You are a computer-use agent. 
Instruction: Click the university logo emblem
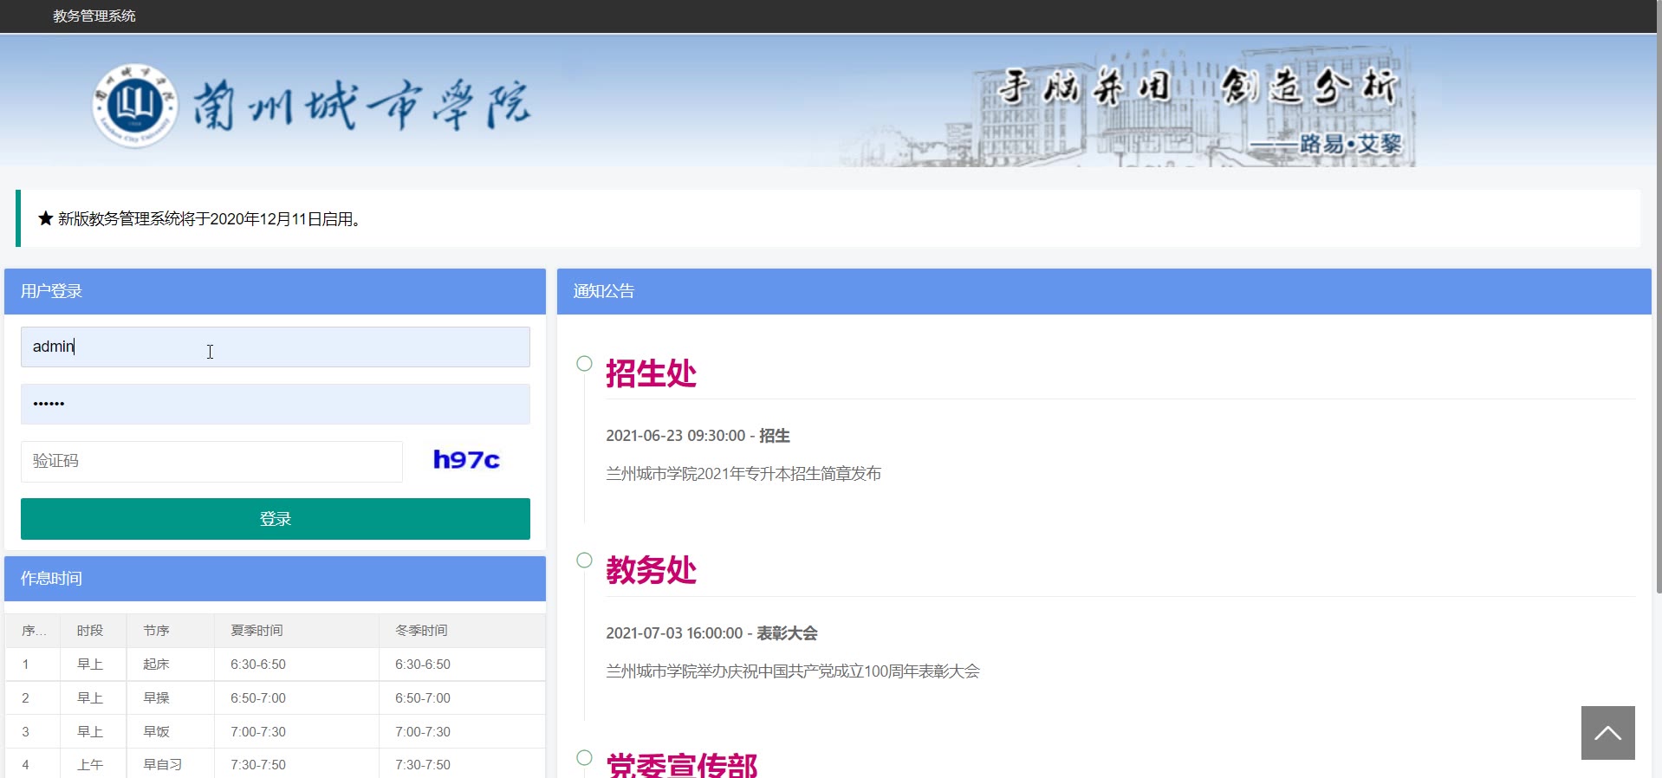coord(134,106)
